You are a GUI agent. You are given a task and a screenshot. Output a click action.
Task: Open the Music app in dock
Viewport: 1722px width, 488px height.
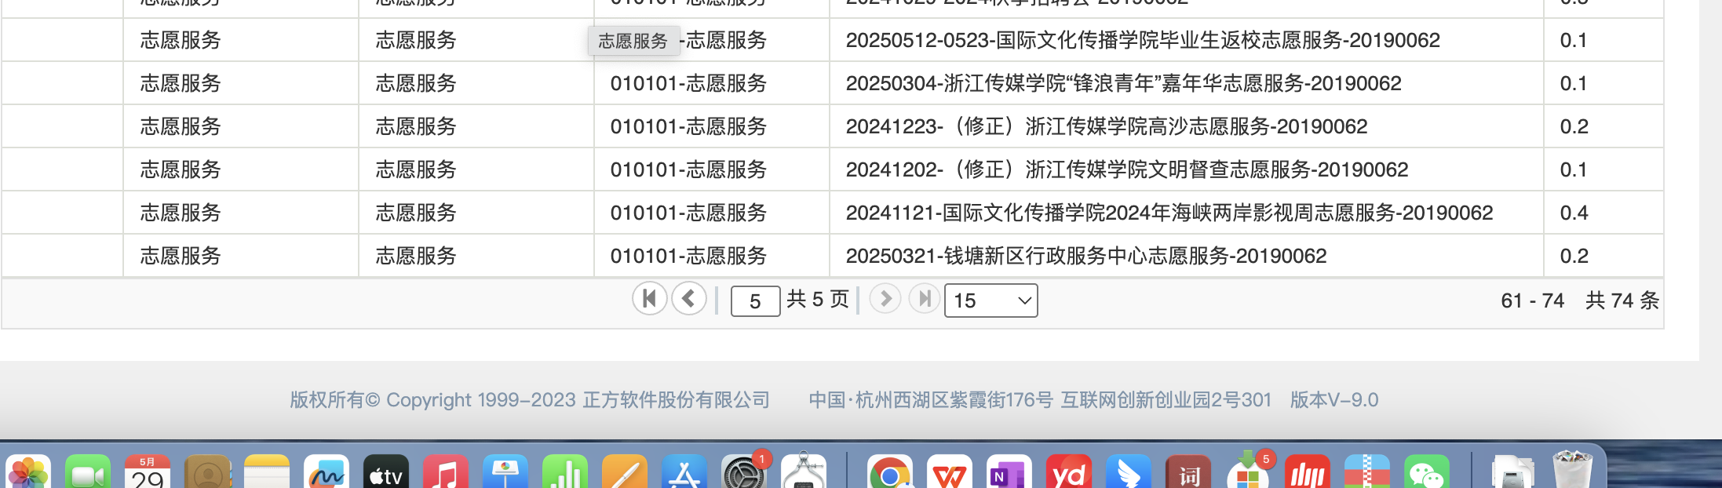tap(445, 473)
